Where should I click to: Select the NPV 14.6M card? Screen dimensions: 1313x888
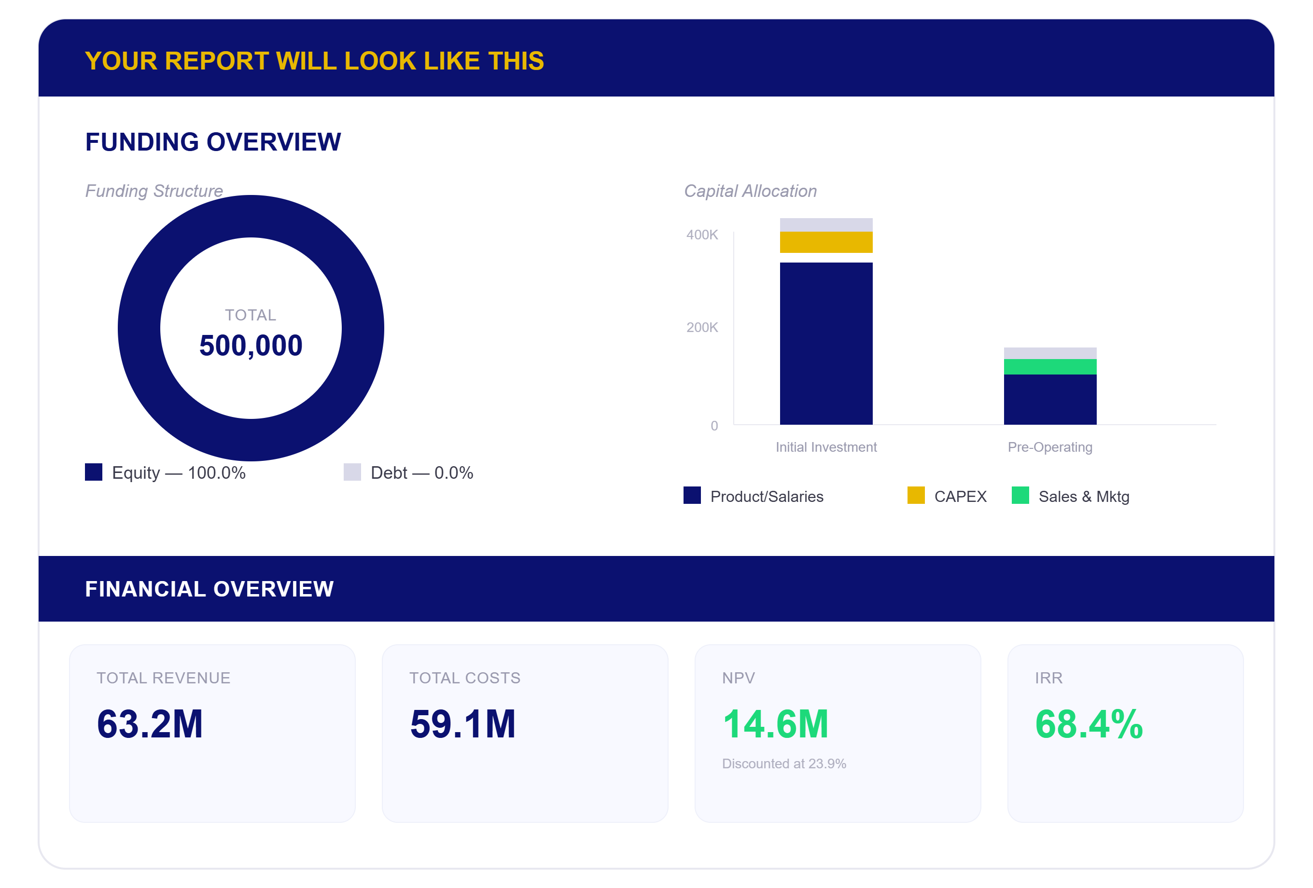point(838,733)
